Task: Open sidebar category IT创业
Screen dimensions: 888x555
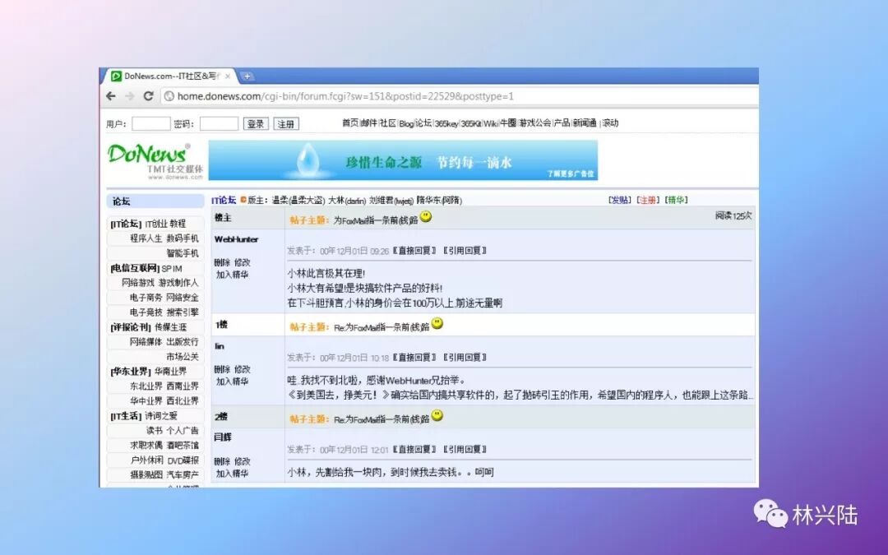Action: pyautogui.click(x=155, y=224)
